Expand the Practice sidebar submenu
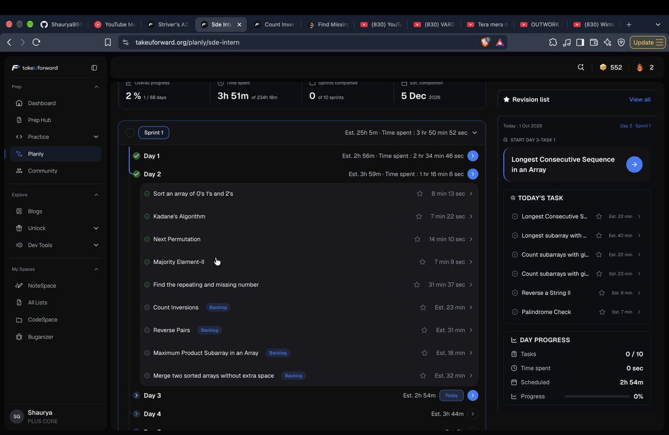The image size is (669, 435). pyautogui.click(x=96, y=137)
